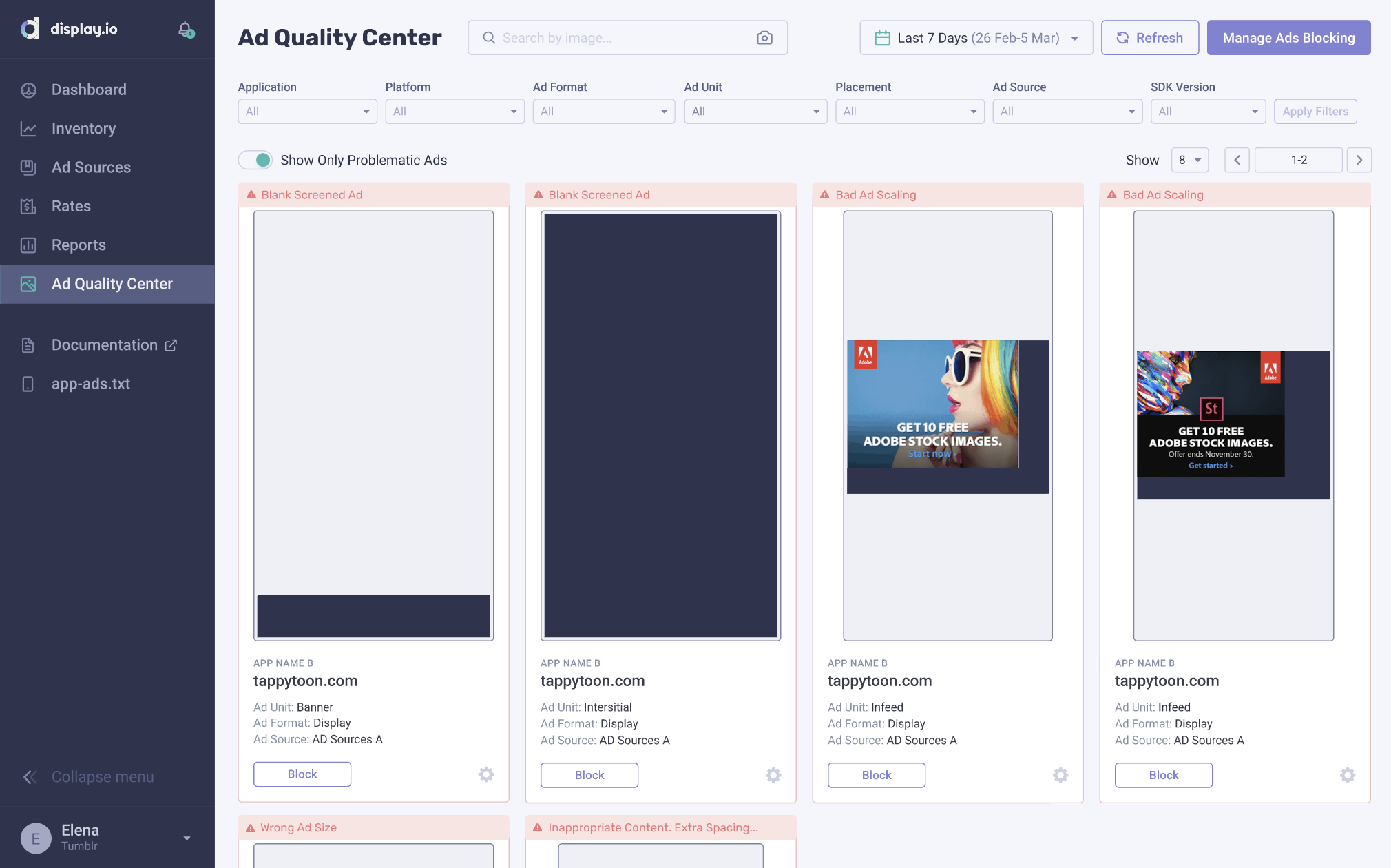Go to previous page arrow

tap(1237, 160)
